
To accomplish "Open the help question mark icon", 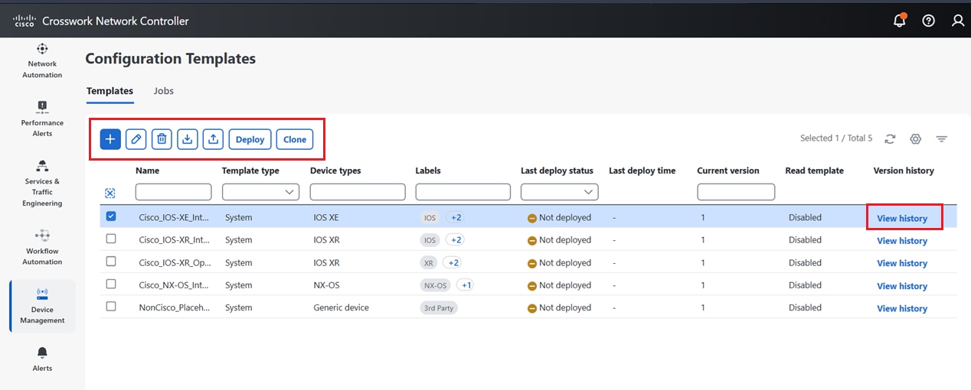I will pyautogui.click(x=929, y=21).
